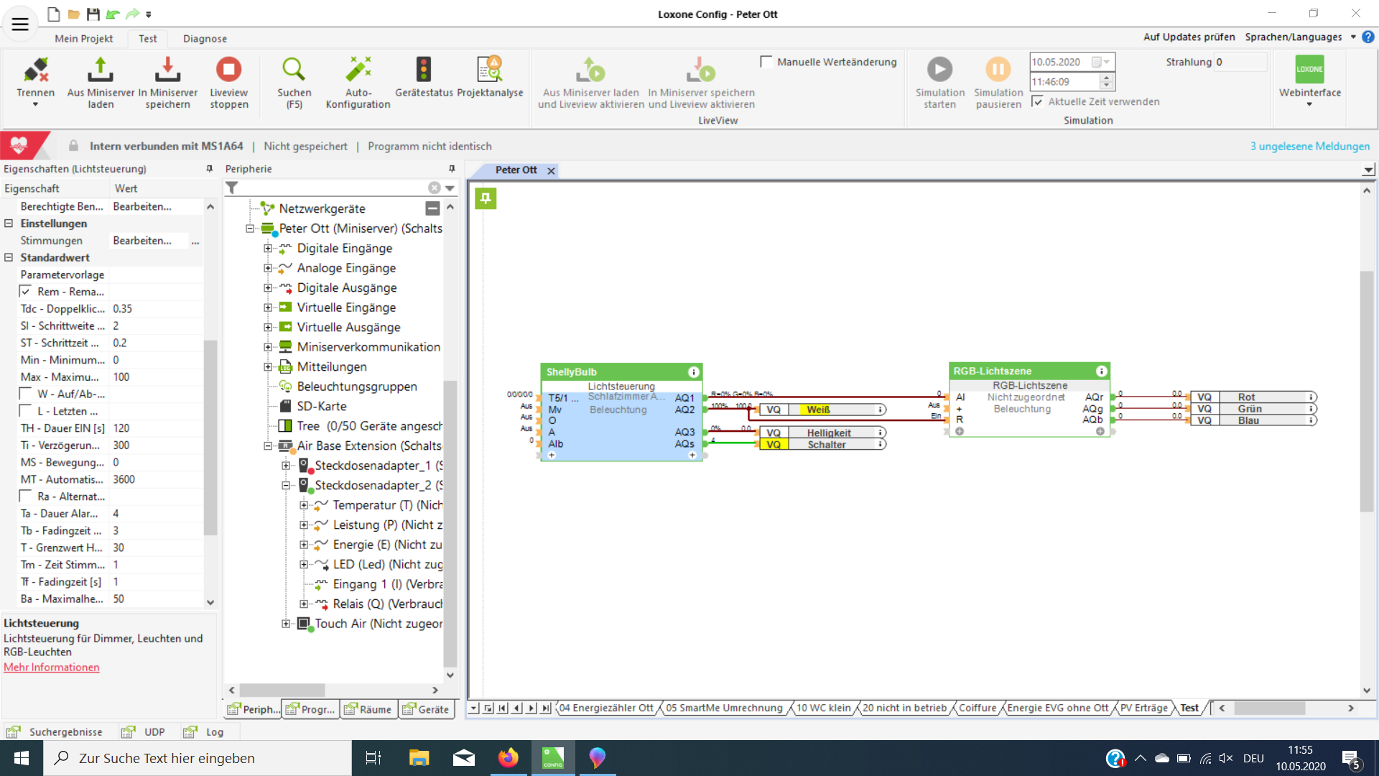Click the Strahlung value field
Image resolution: width=1379 pixels, height=776 pixels.
point(1240,62)
